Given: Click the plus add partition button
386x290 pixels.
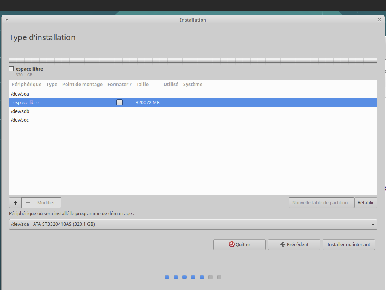Looking at the screenshot, I should point(15,203).
